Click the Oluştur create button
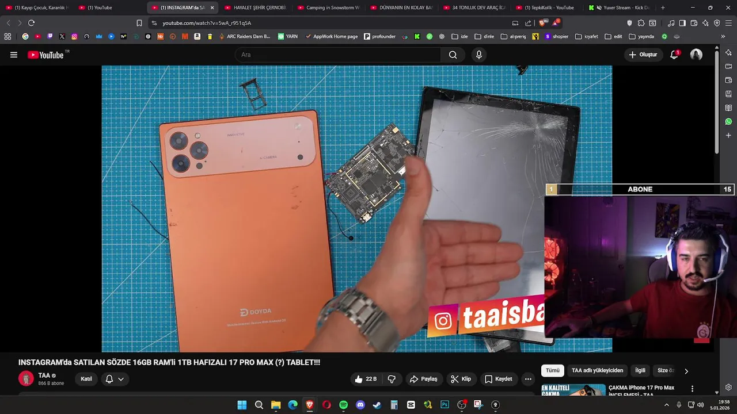The height and width of the screenshot is (414, 737). tap(643, 55)
